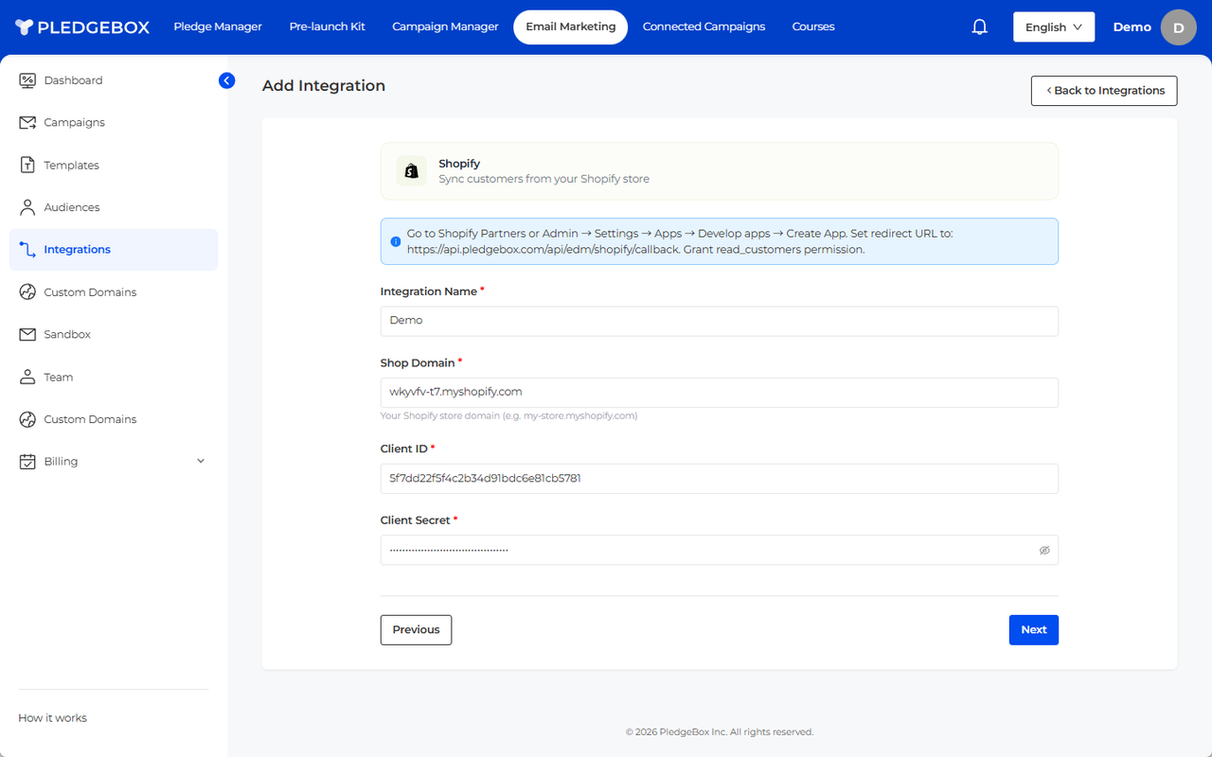Click the Campaigns envelope icon
Screen dimensions: 1212x757
click(x=27, y=123)
